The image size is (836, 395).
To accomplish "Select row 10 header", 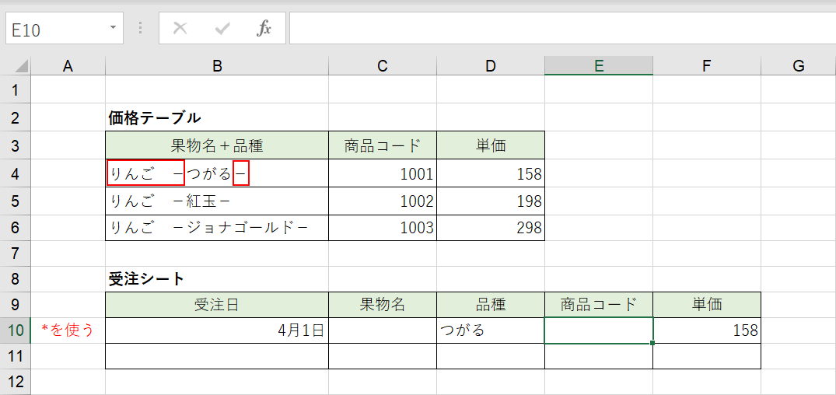I will (x=15, y=330).
